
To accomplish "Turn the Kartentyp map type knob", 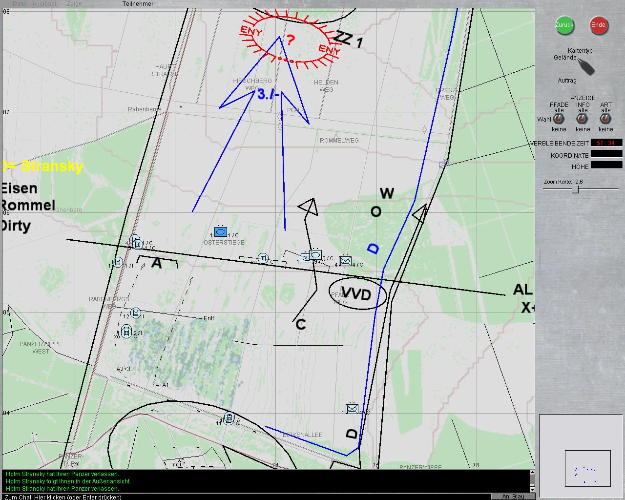I will pyautogui.click(x=585, y=66).
